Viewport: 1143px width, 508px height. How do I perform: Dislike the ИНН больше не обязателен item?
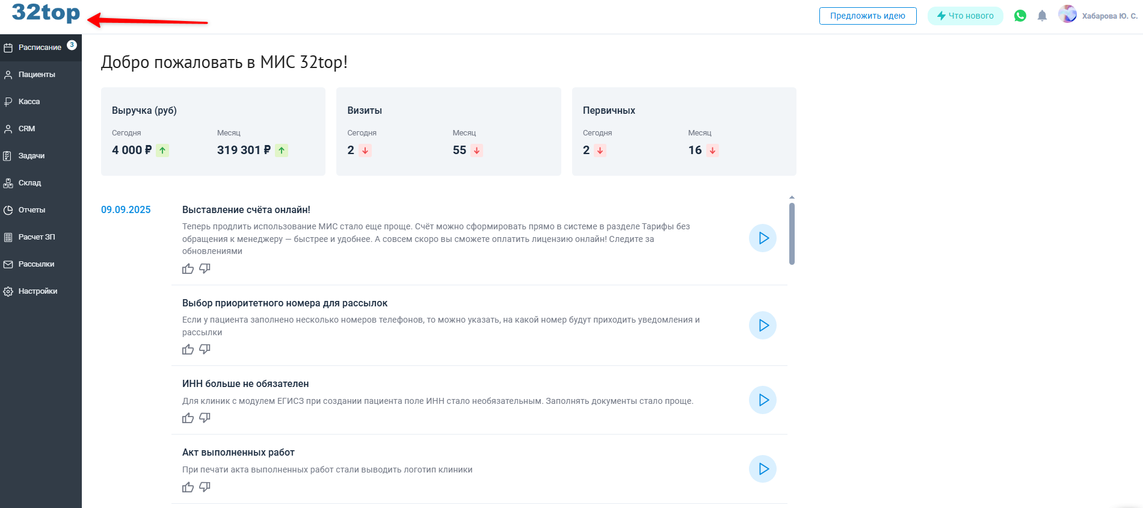205,418
